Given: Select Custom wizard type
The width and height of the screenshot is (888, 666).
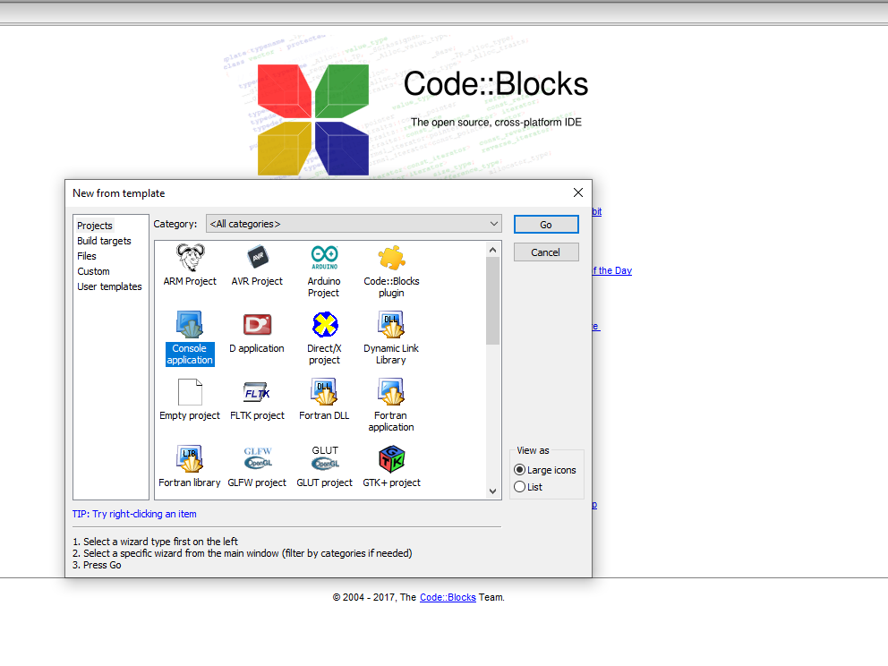Looking at the screenshot, I should [x=93, y=271].
